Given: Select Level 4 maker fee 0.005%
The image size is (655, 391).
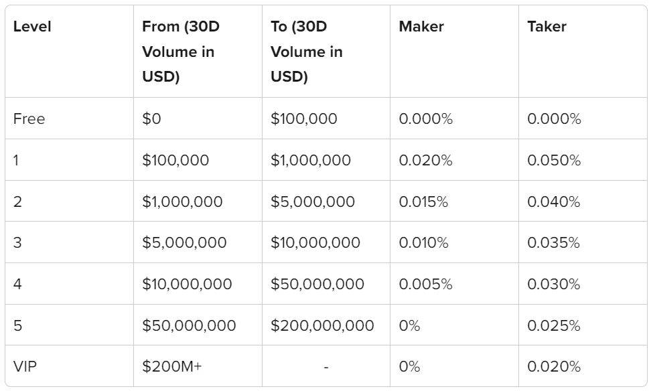Looking at the screenshot, I should point(426,284).
